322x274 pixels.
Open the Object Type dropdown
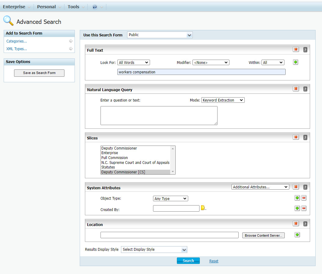[x=170, y=198]
